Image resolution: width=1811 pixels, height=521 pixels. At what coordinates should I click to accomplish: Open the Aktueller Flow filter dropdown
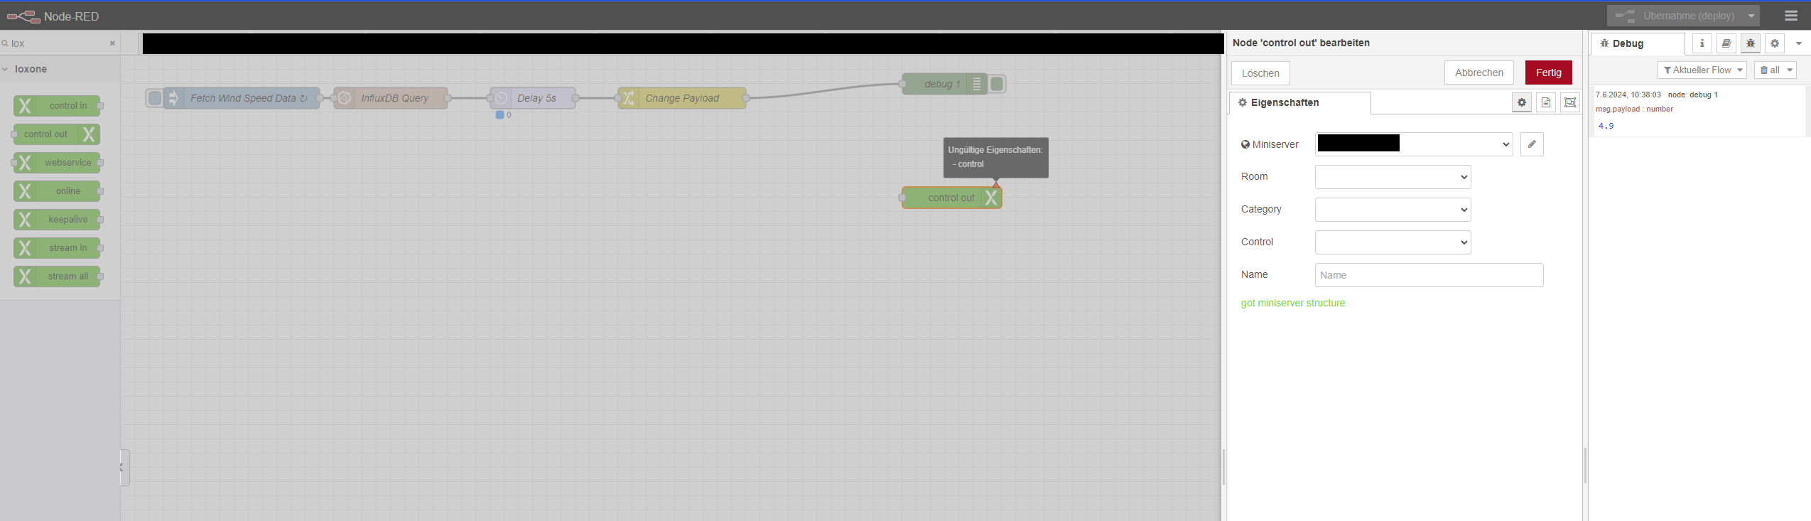click(x=1702, y=70)
